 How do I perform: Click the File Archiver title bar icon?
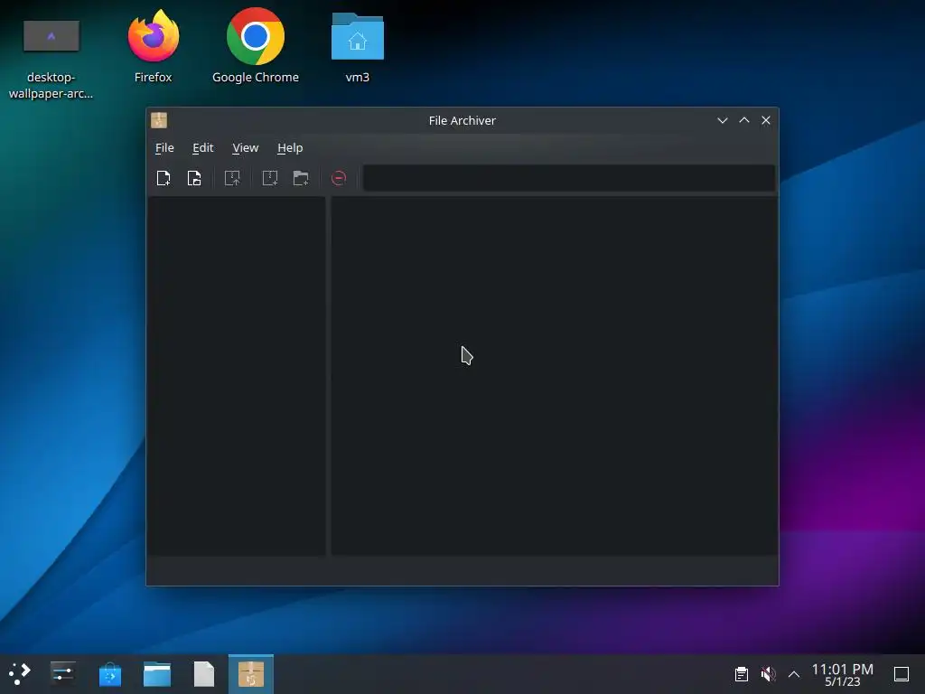coord(159,120)
